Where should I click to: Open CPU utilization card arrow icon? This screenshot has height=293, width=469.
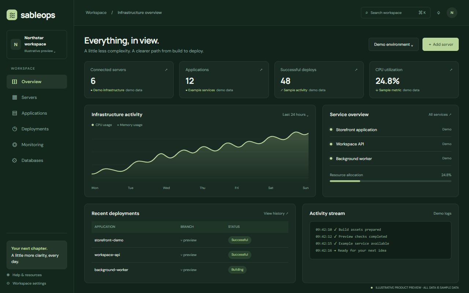click(x=451, y=70)
